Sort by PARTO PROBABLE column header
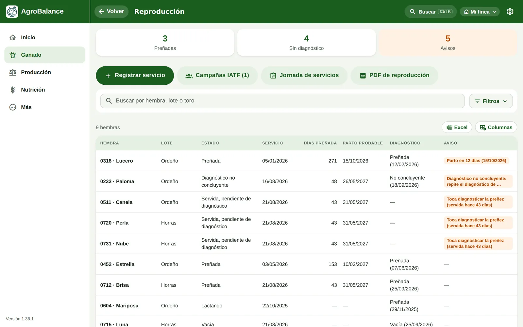The height and width of the screenshot is (327, 523). coord(363,143)
